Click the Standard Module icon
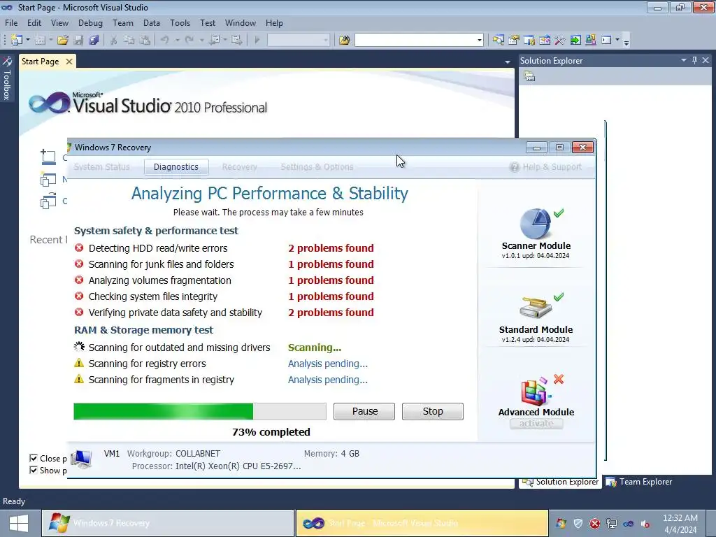Screen dimensions: 716x537 coord(535,308)
